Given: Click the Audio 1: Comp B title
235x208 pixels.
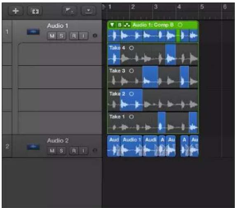Looking at the screenshot, I should click(153, 25).
